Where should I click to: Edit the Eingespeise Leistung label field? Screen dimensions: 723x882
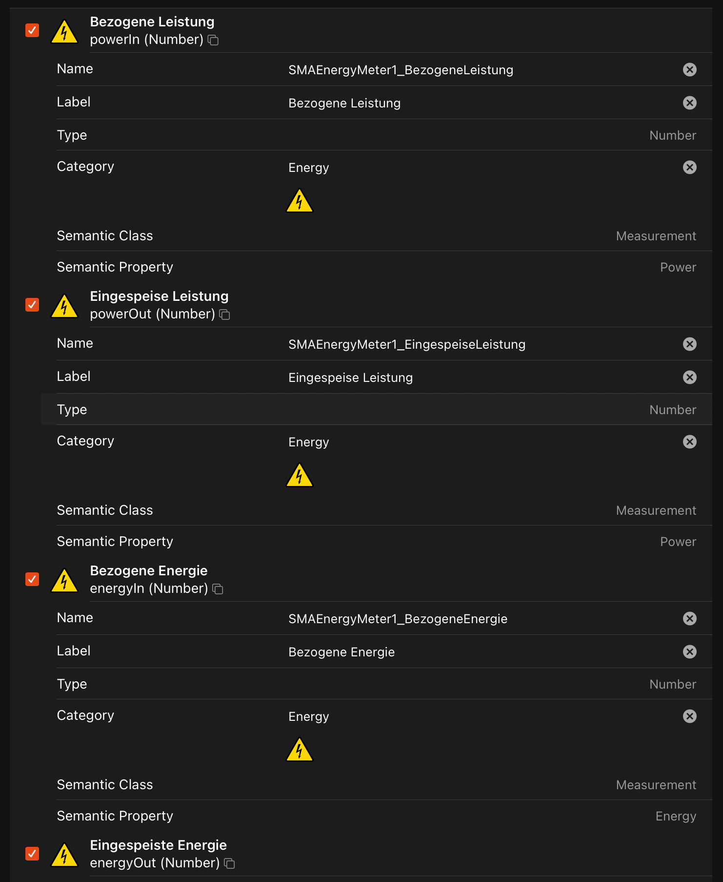[350, 378]
